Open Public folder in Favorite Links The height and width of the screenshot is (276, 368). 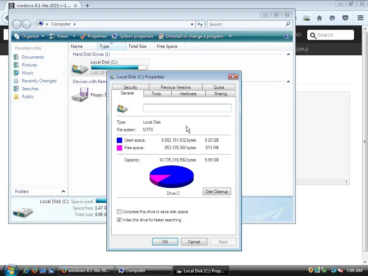tap(28, 97)
